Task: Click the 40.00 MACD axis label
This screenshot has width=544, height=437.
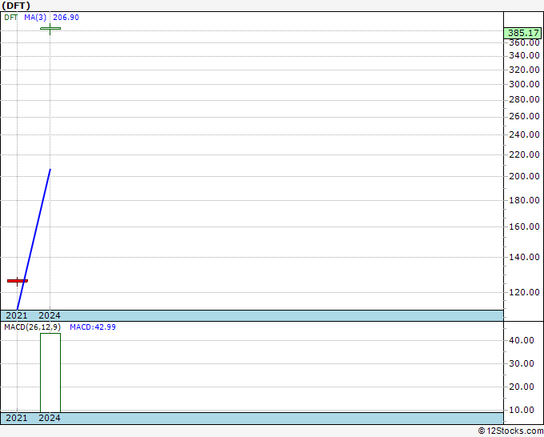Action: click(x=522, y=340)
